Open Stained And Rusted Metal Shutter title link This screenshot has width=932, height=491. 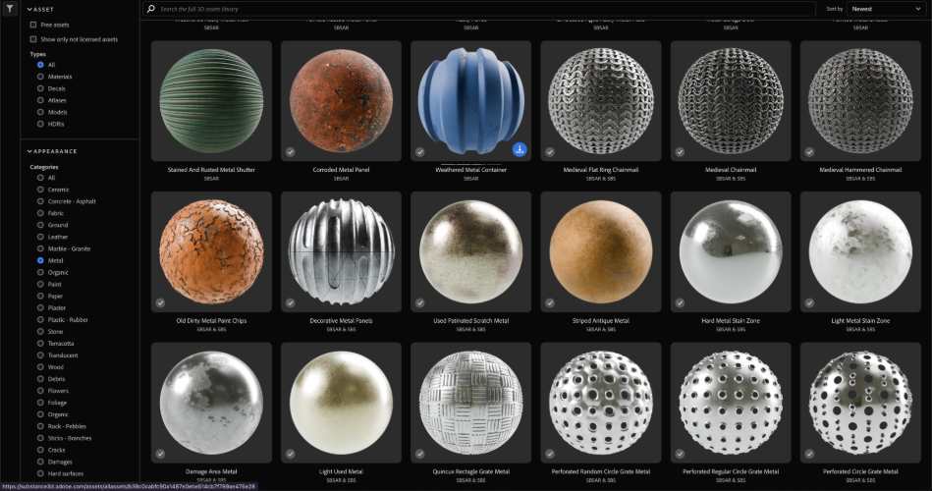(211, 170)
